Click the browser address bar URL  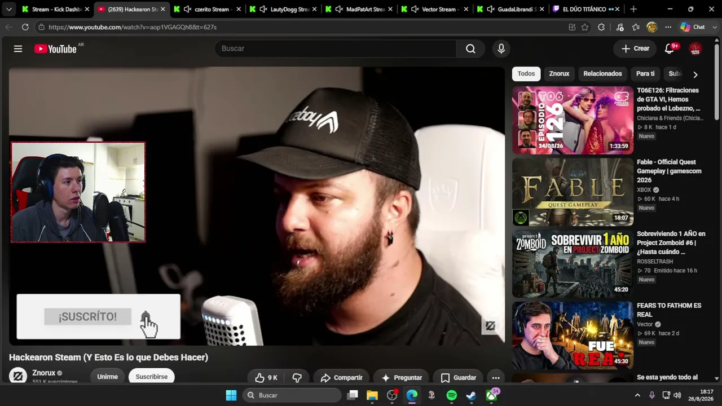coord(133,27)
